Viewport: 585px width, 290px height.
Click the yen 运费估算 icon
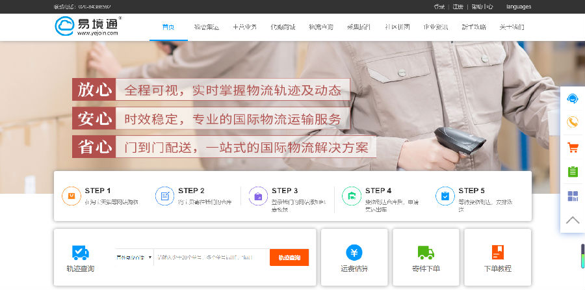click(354, 252)
